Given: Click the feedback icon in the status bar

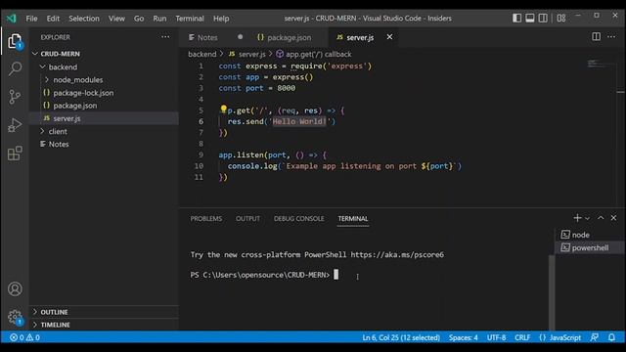Looking at the screenshot, I should click(595, 337).
